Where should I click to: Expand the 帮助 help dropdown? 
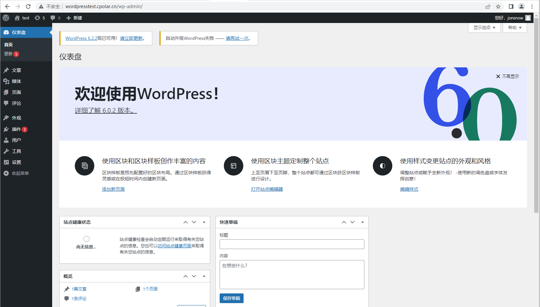click(515, 28)
